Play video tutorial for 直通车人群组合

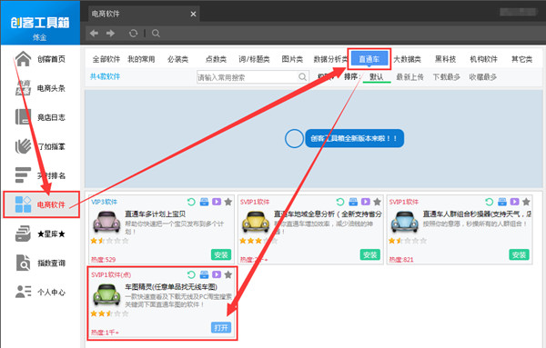point(515,202)
